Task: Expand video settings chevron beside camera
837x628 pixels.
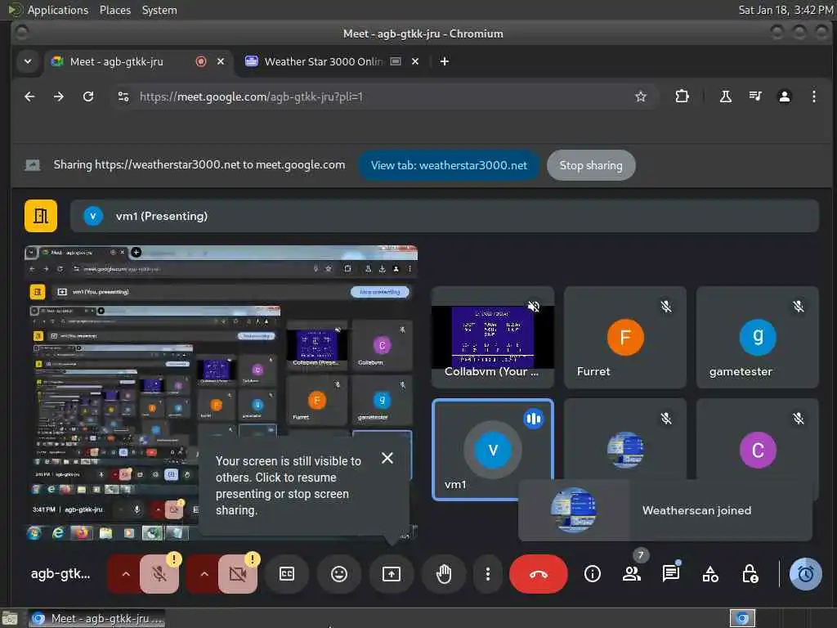Action: tap(204, 574)
